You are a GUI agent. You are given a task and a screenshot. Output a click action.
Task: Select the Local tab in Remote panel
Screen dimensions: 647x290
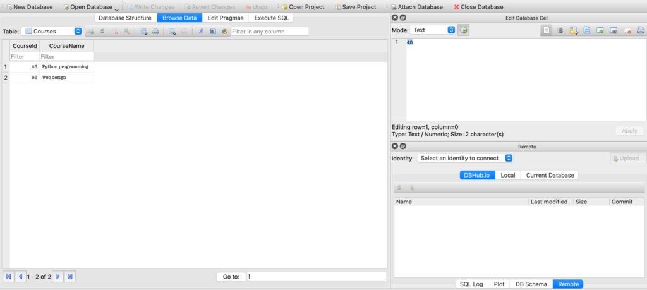coord(507,175)
